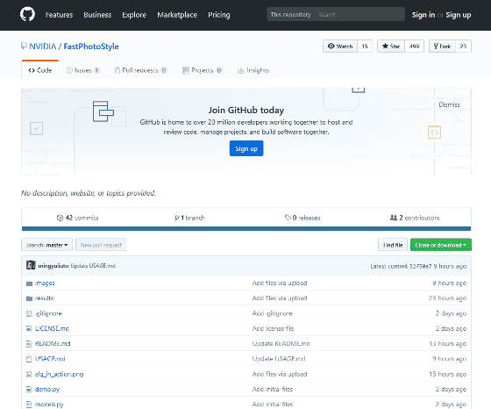The image size is (491, 409).
Task: Click the USAGE.md file icon
Action: point(29,359)
